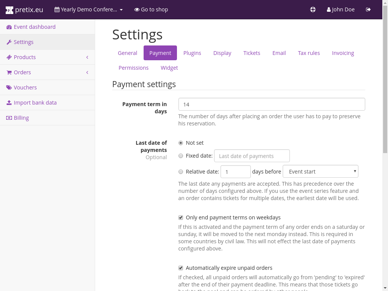Expand the Products submenu chevron

87,57
